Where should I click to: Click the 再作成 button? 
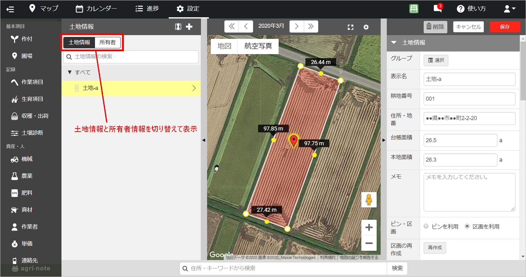click(435, 248)
